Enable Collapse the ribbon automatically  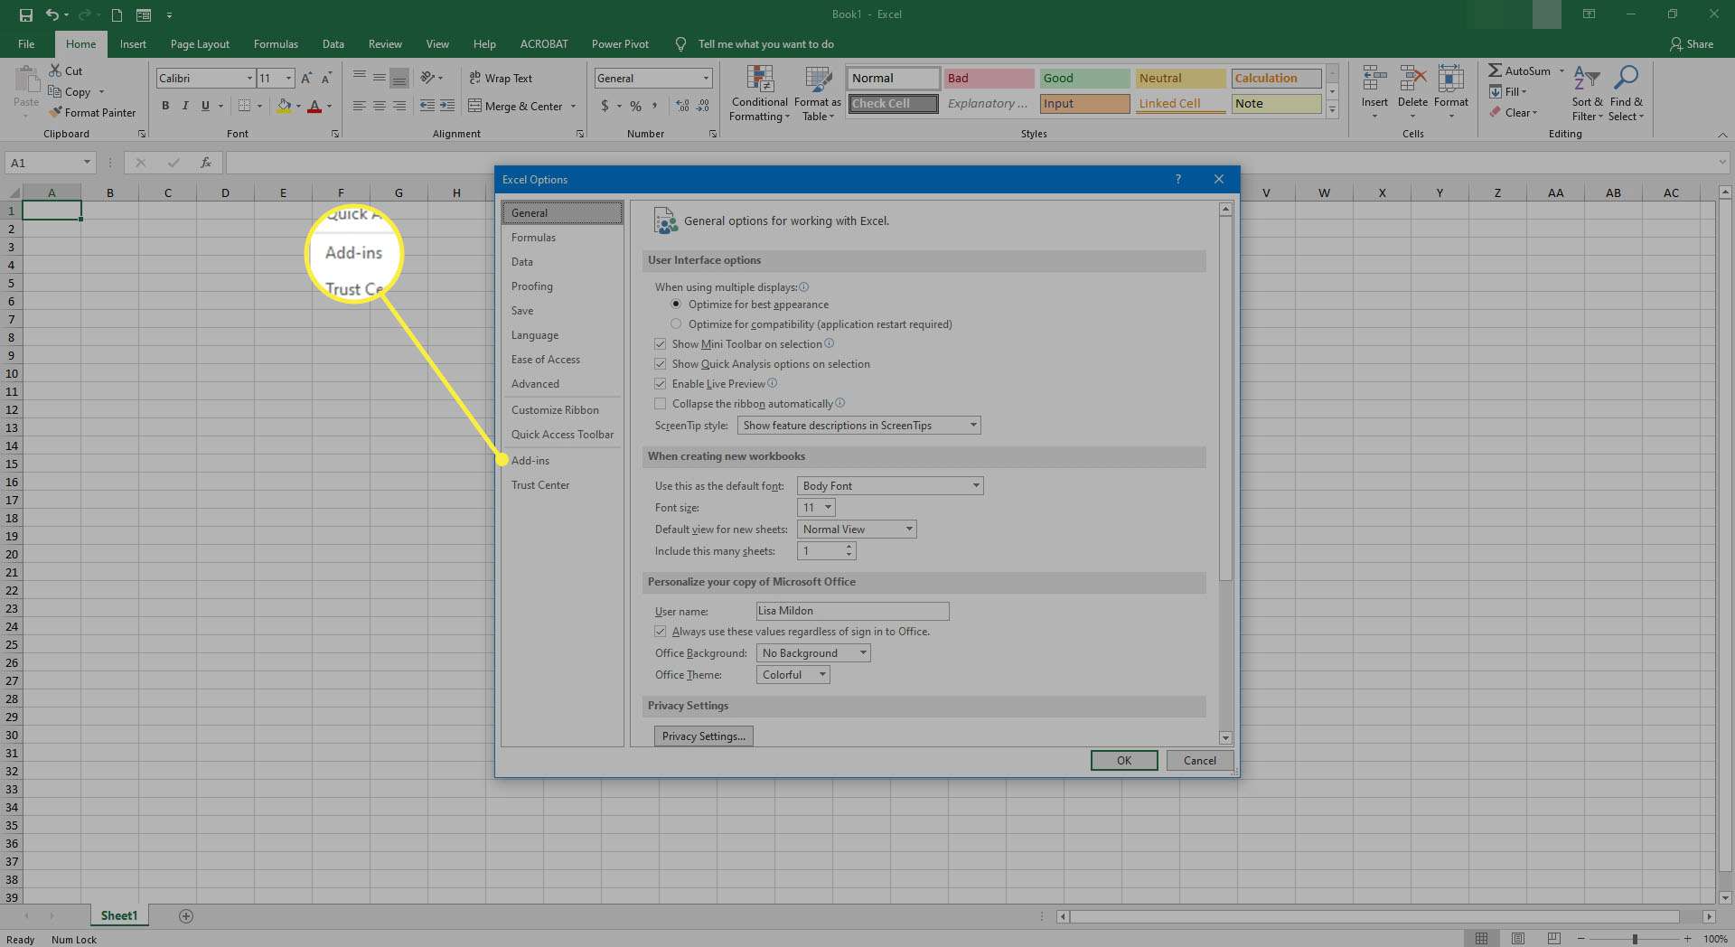click(x=661, y=403)
